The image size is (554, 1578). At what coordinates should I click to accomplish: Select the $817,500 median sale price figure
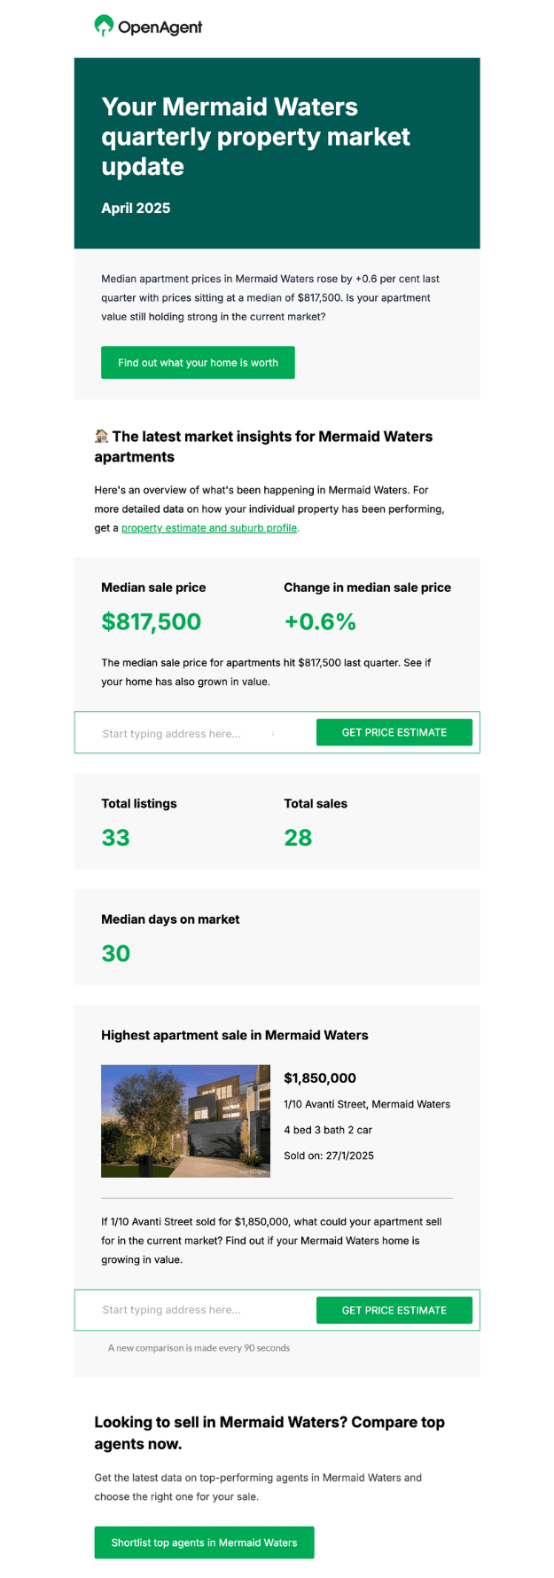pyautogui.click(x=152, y=621)
